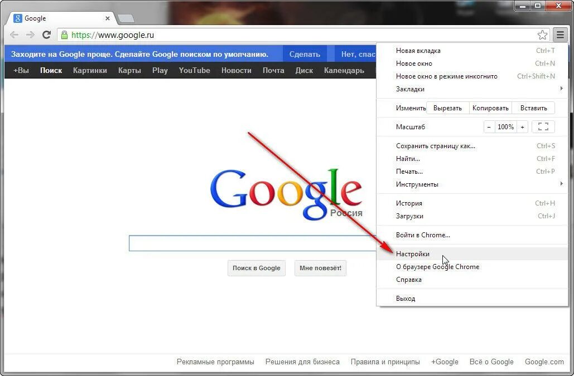Select Найти... menu item
Viewport: 574px width, 376px height.
point(472,159)
